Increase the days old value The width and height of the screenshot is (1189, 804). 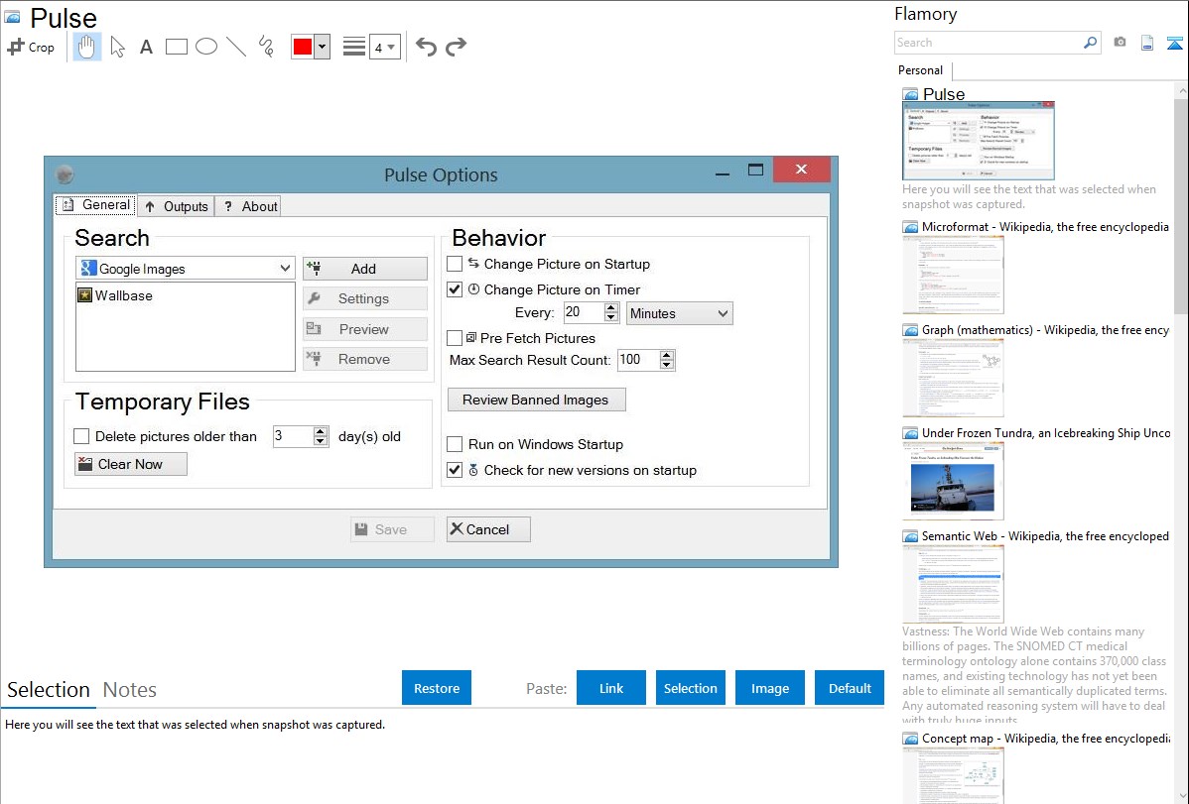pos(320,431)
